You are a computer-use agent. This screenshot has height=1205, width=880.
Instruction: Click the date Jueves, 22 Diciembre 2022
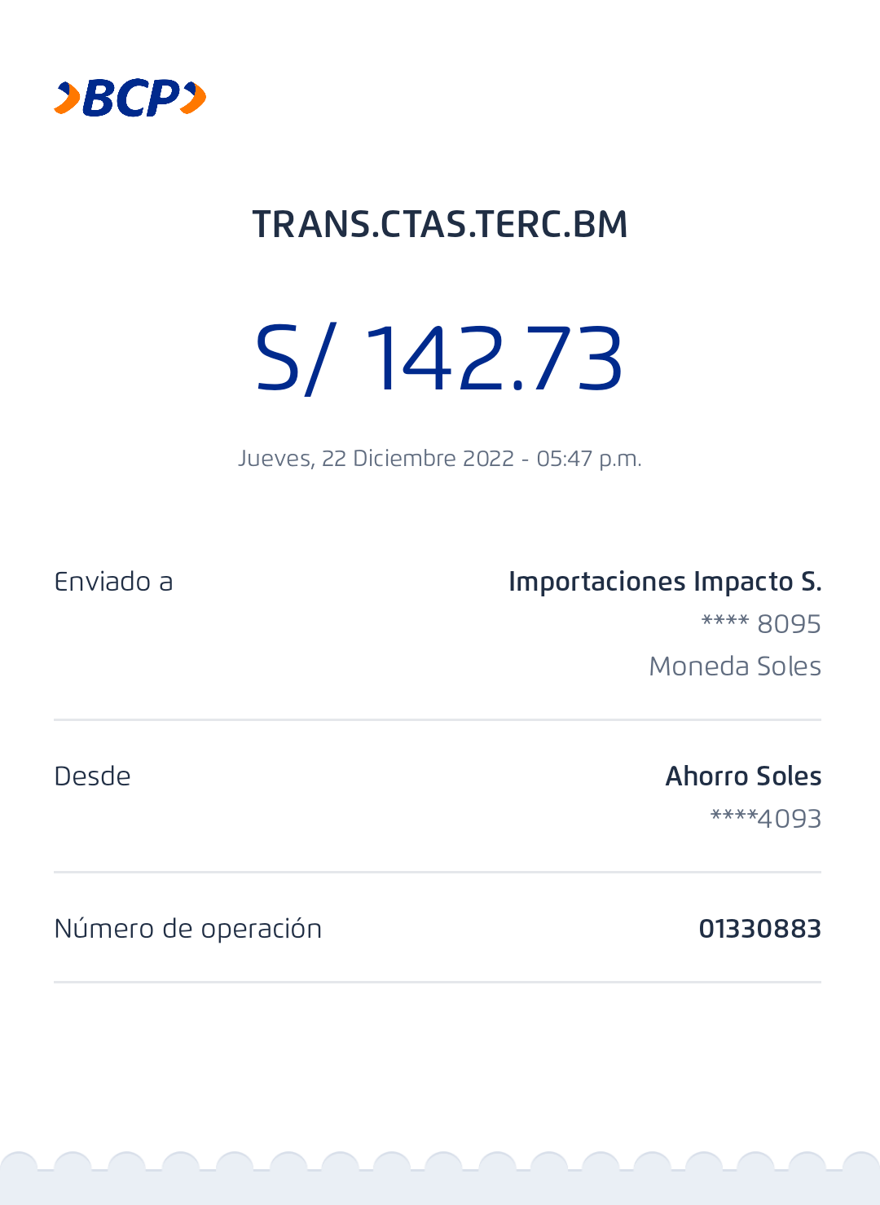376,459
